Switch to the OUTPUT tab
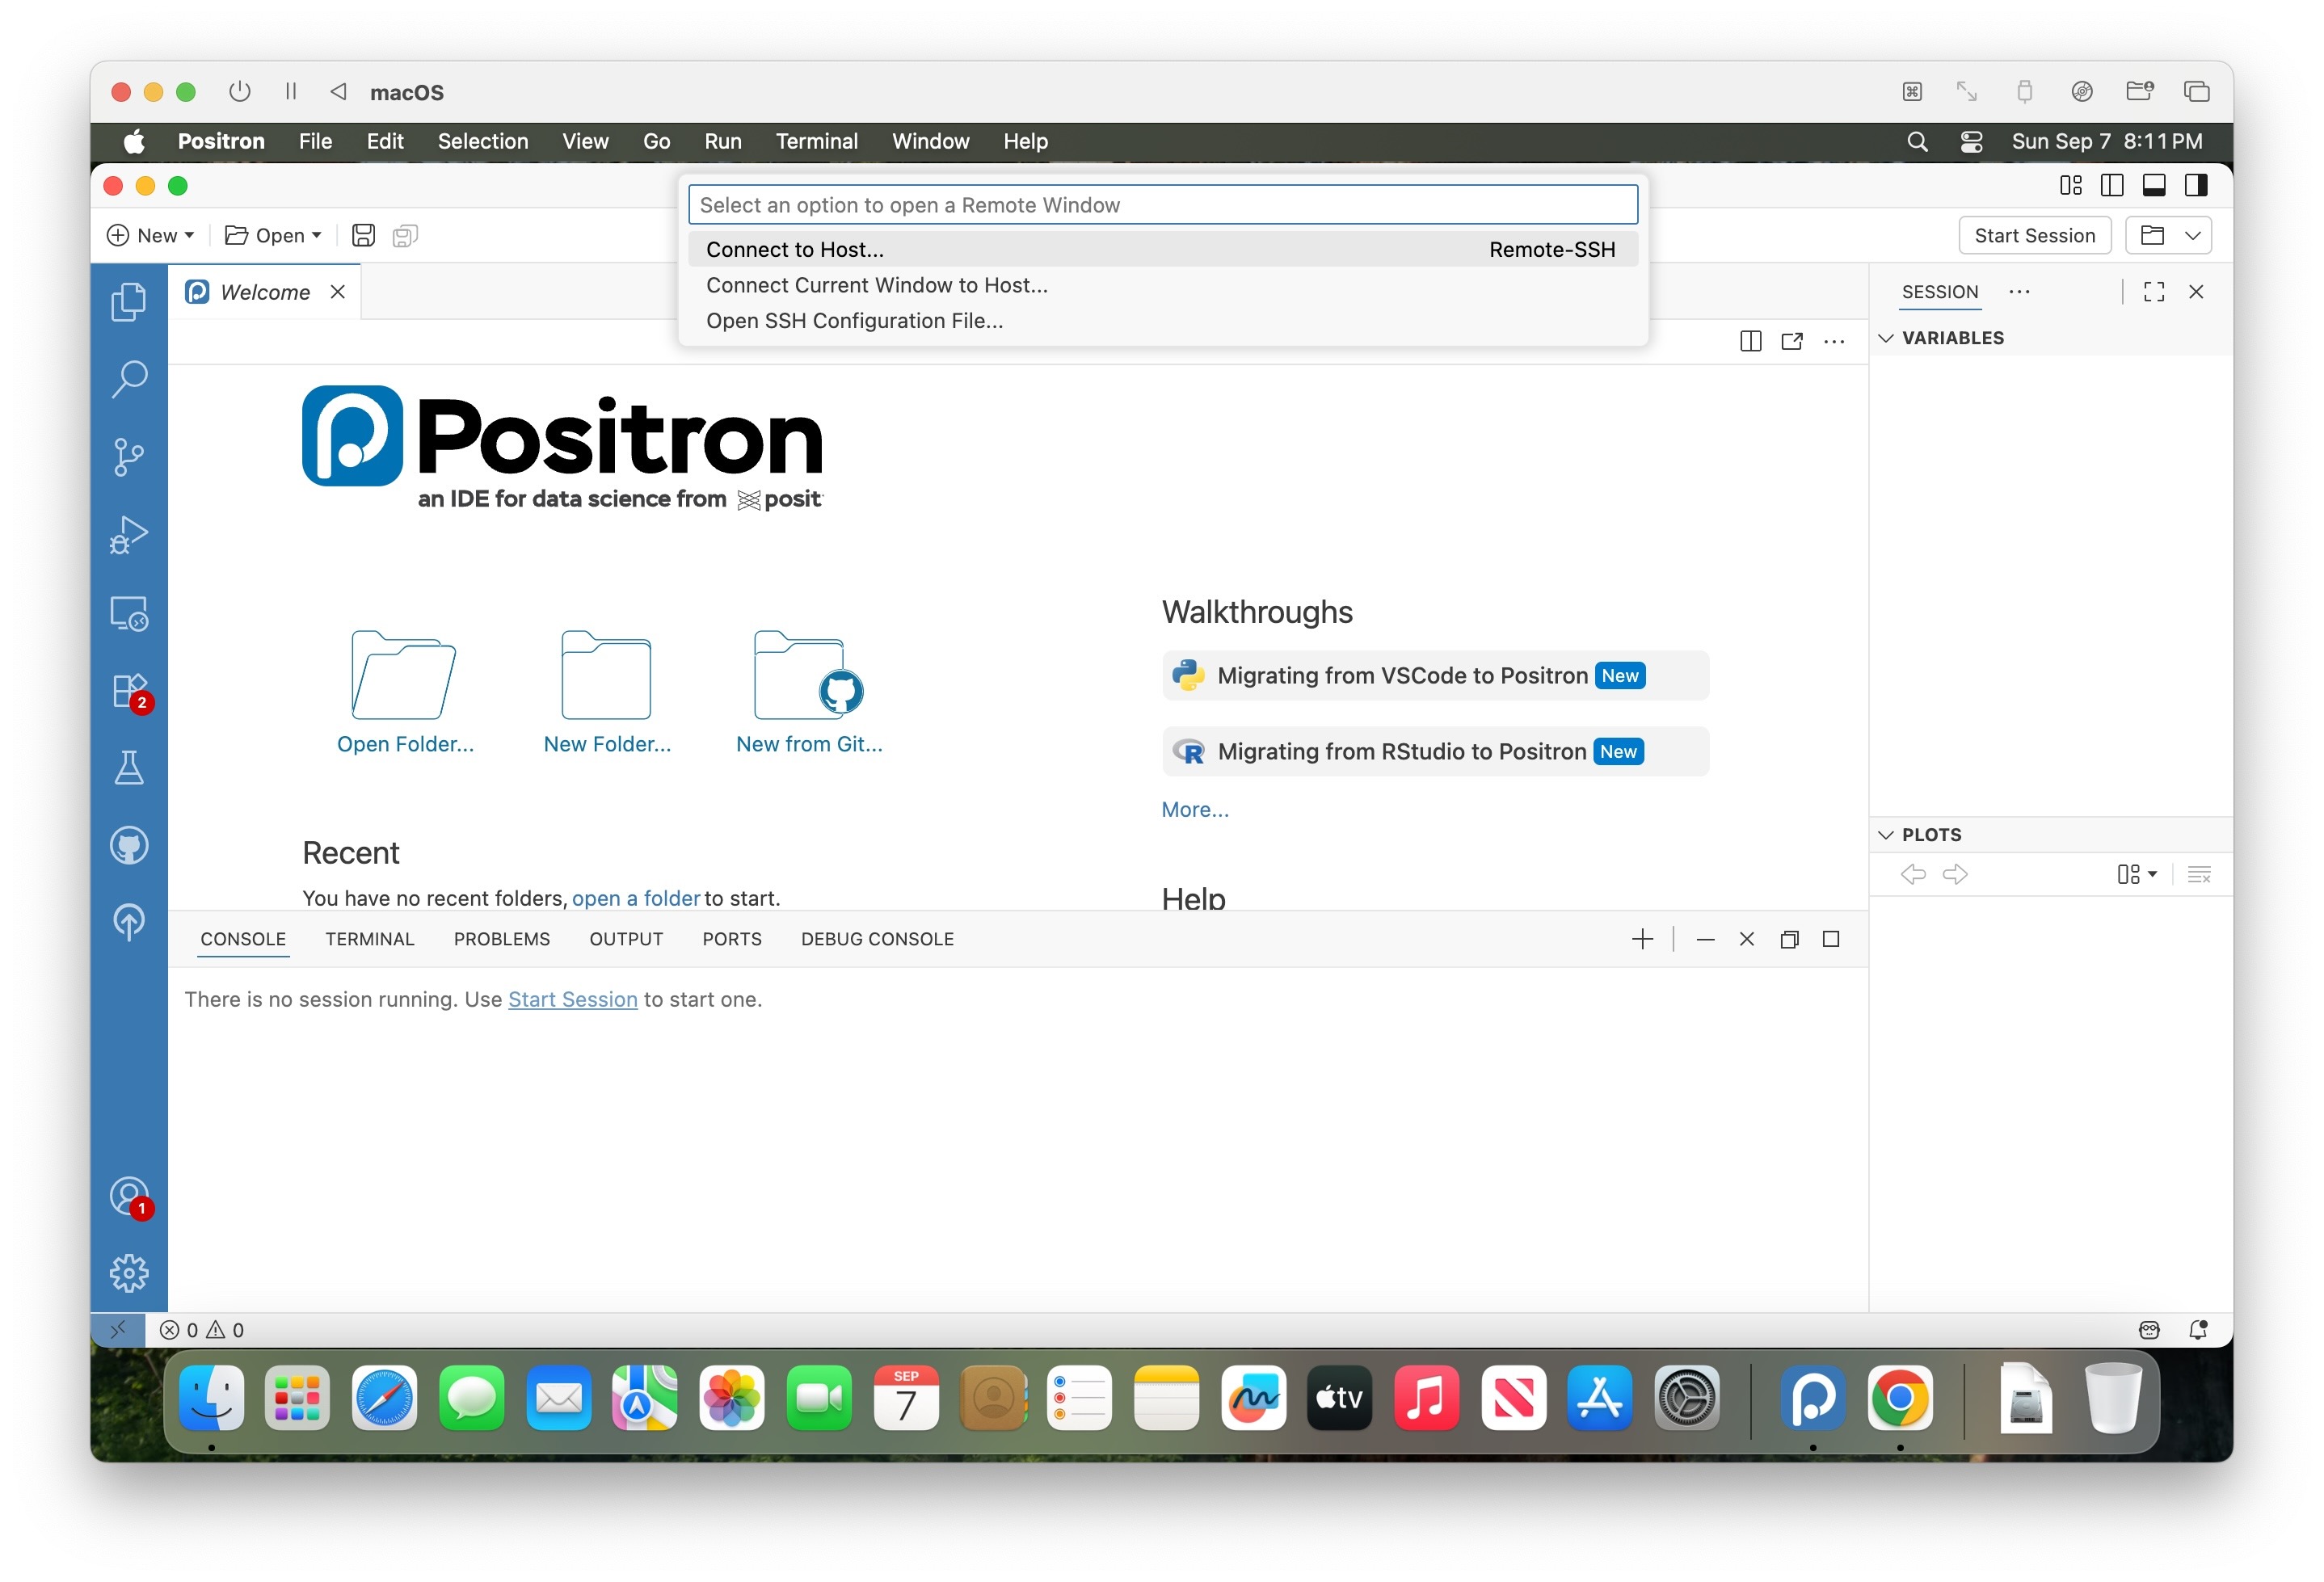This screenshot has height=1582, width=2324. [x=626, y=939]
